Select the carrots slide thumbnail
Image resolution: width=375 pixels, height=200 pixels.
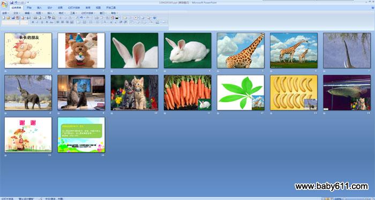coord(187,93)
